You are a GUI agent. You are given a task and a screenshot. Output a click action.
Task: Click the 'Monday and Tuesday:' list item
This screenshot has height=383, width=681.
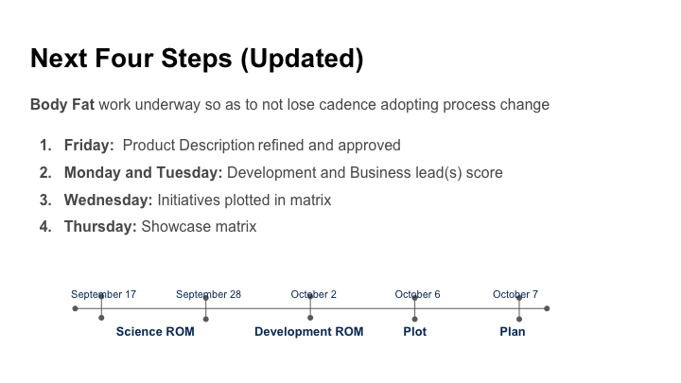coord(143,173)
